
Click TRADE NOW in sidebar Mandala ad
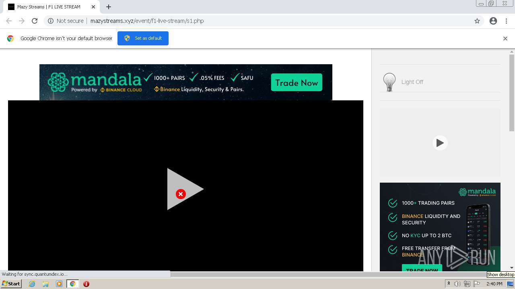422,268
